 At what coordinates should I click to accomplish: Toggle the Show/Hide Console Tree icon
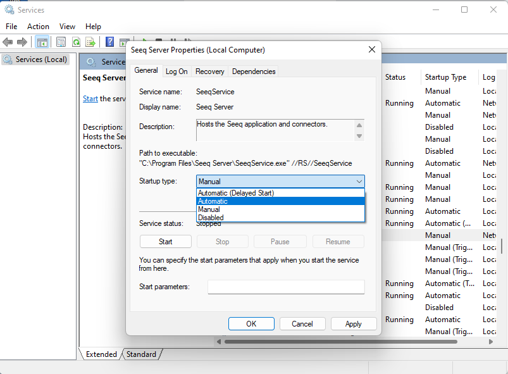42,42
